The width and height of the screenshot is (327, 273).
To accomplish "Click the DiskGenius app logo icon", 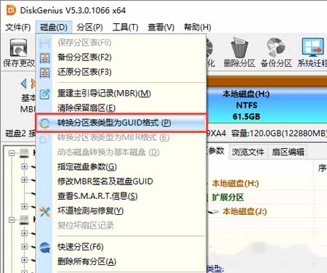I will coord(11,10).
